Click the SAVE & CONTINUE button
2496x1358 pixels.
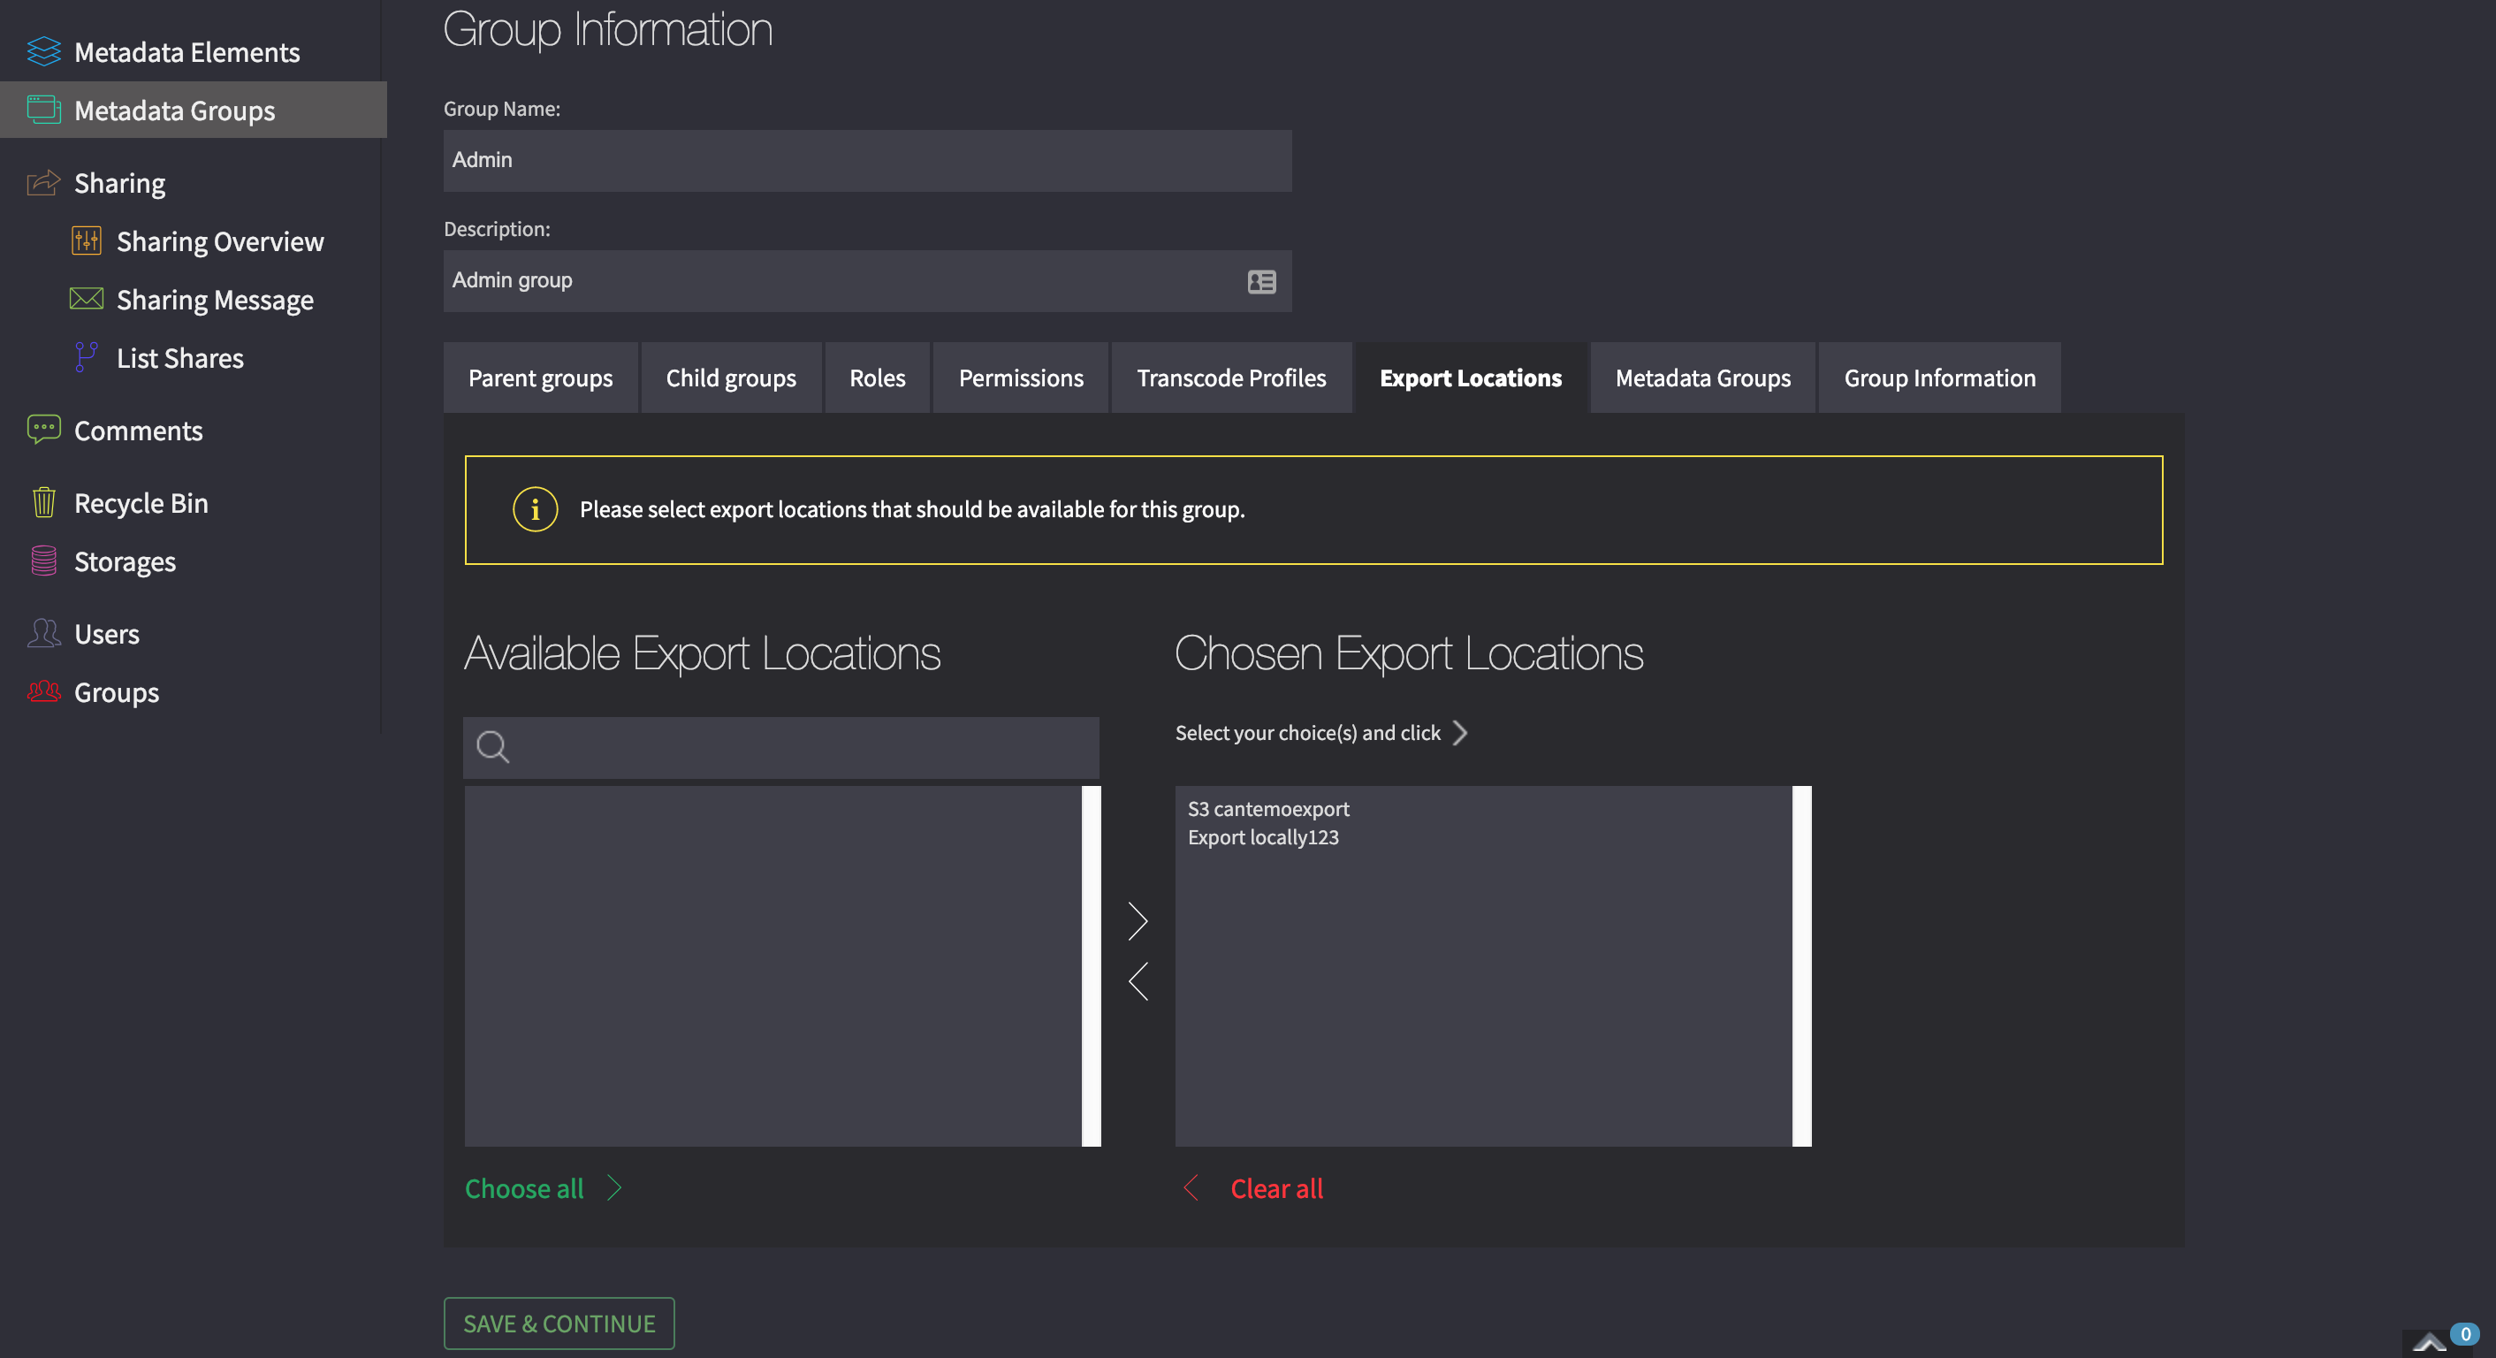click(x=559, y=1324)
